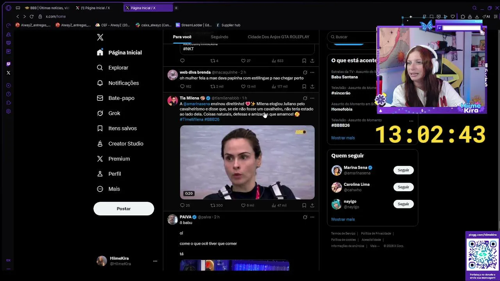Repost the web diva brenda post
This screenshot has height=281, width=500.
(213, 86)
